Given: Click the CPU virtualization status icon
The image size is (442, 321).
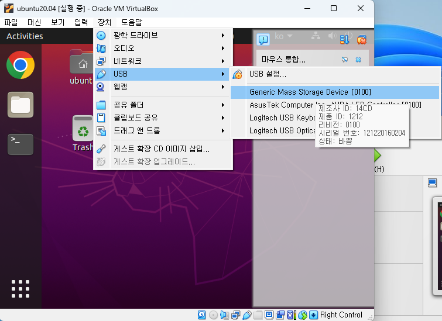Looking at the screenshot, I should [292, 315].
